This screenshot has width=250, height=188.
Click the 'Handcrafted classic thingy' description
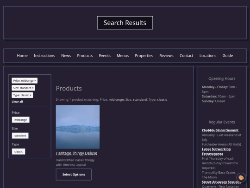click(75, 162)
